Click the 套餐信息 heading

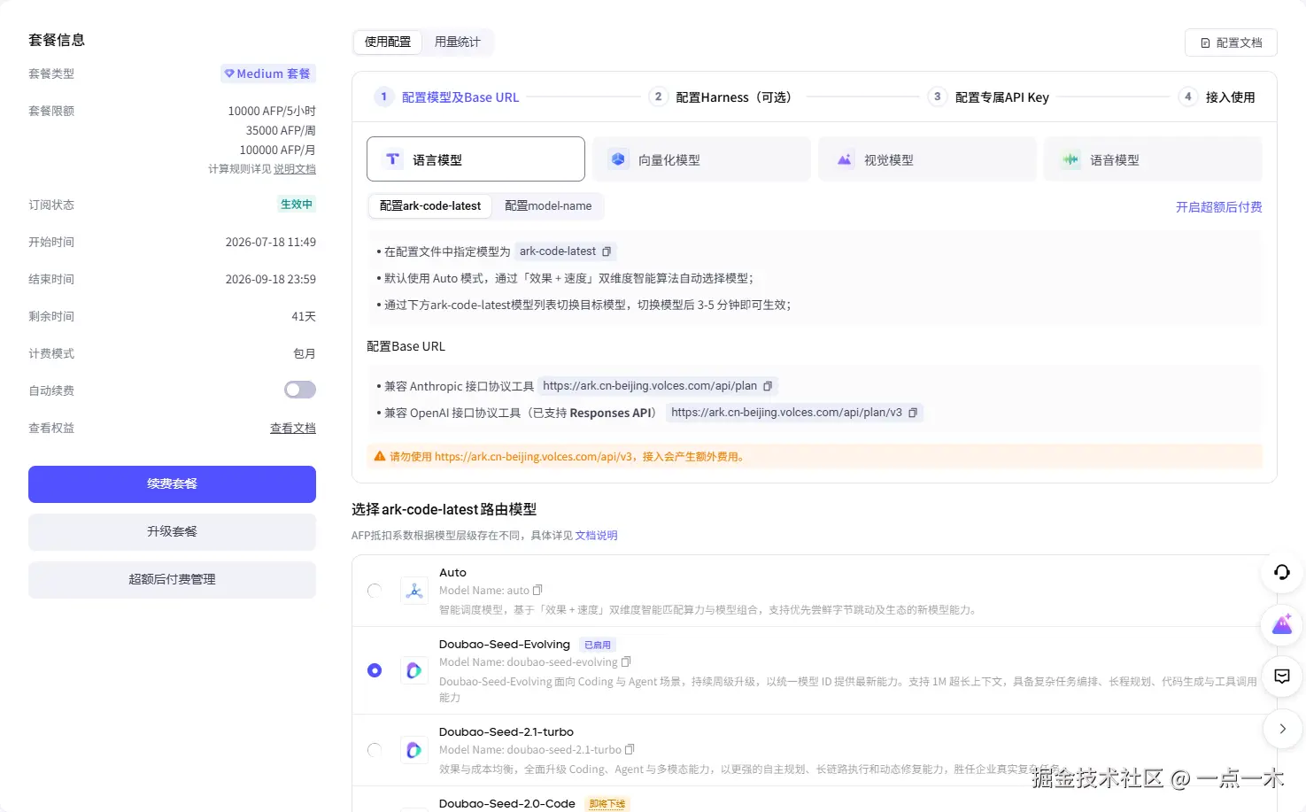(57, 40)
